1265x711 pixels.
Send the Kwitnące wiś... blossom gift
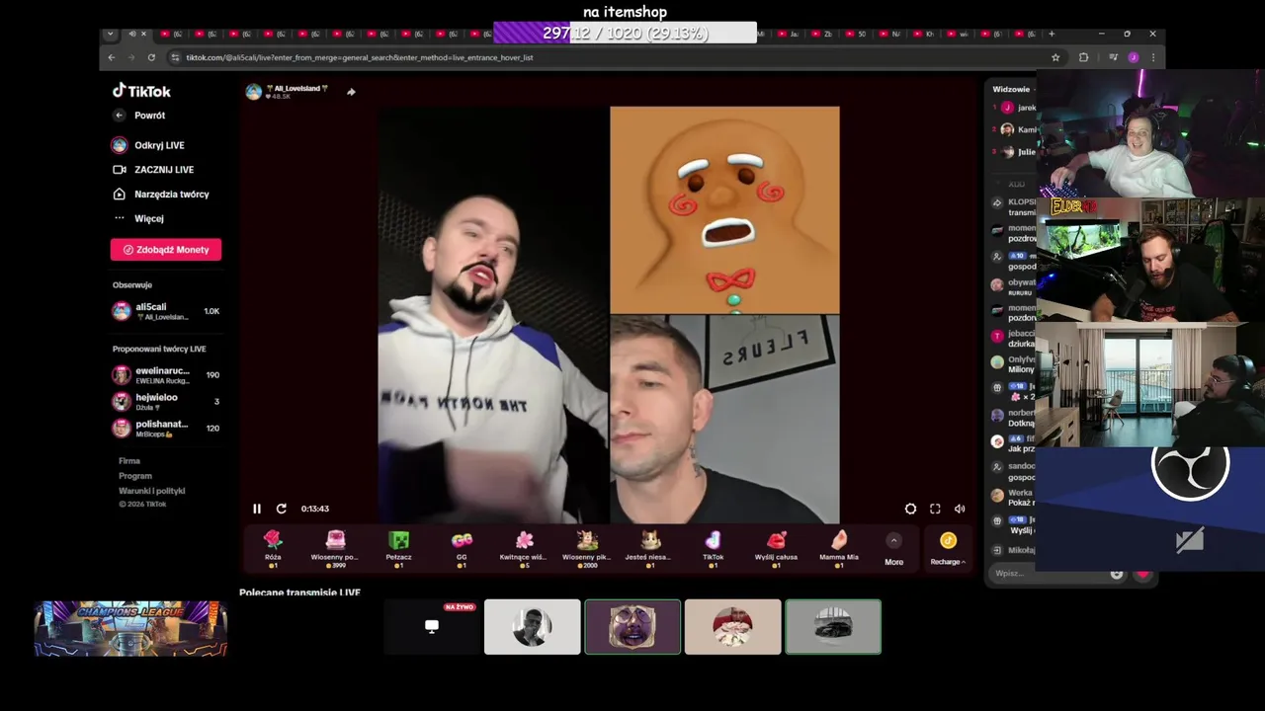click(524, 548)
